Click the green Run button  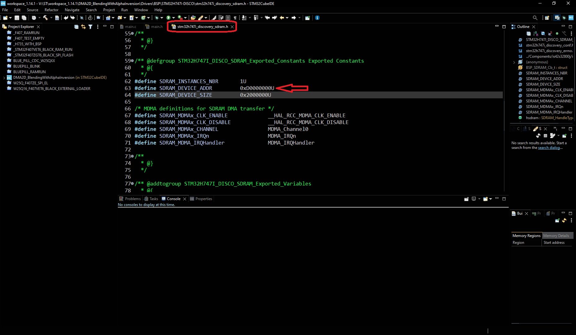[168, 18]
